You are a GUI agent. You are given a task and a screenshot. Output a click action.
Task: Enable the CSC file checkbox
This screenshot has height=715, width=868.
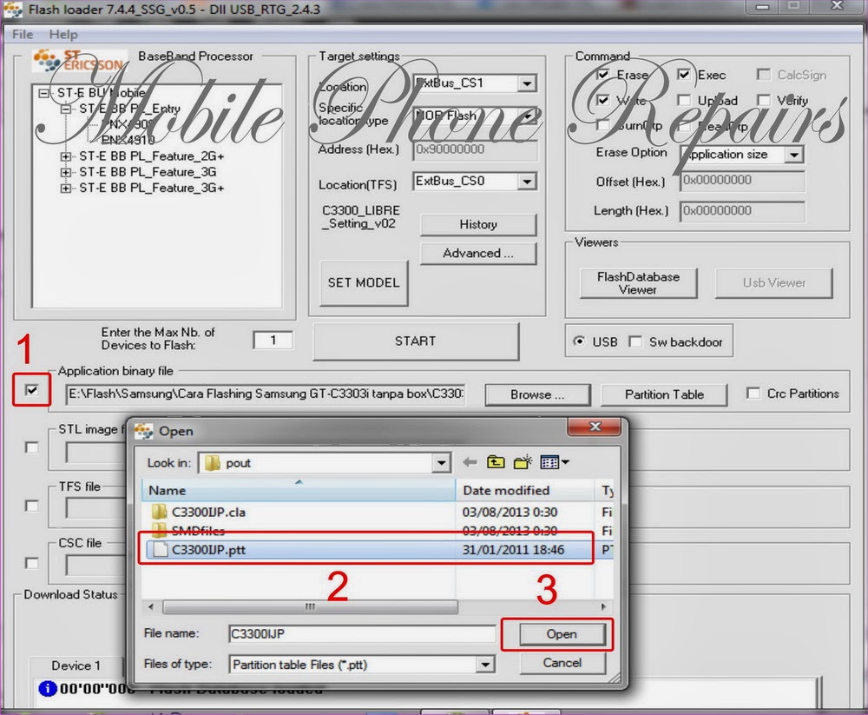click(x=32, y=563)
